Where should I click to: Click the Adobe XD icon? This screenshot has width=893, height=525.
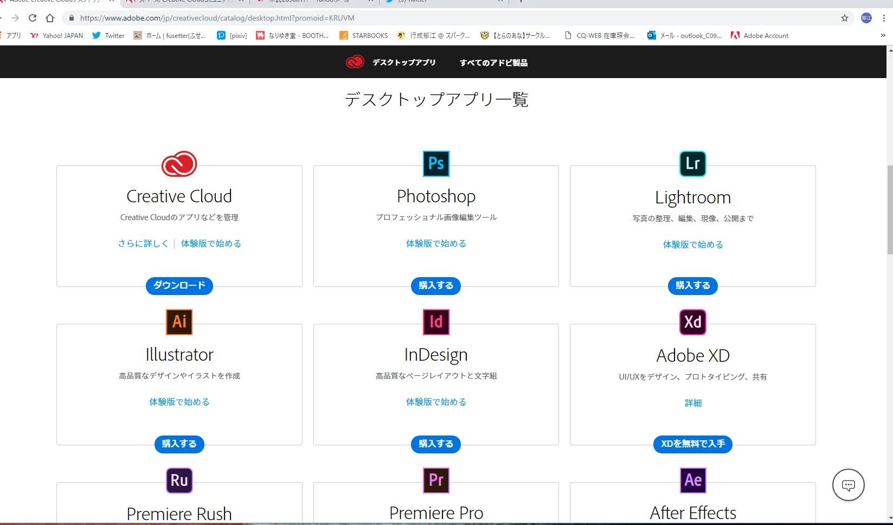[x=693, y=322]
